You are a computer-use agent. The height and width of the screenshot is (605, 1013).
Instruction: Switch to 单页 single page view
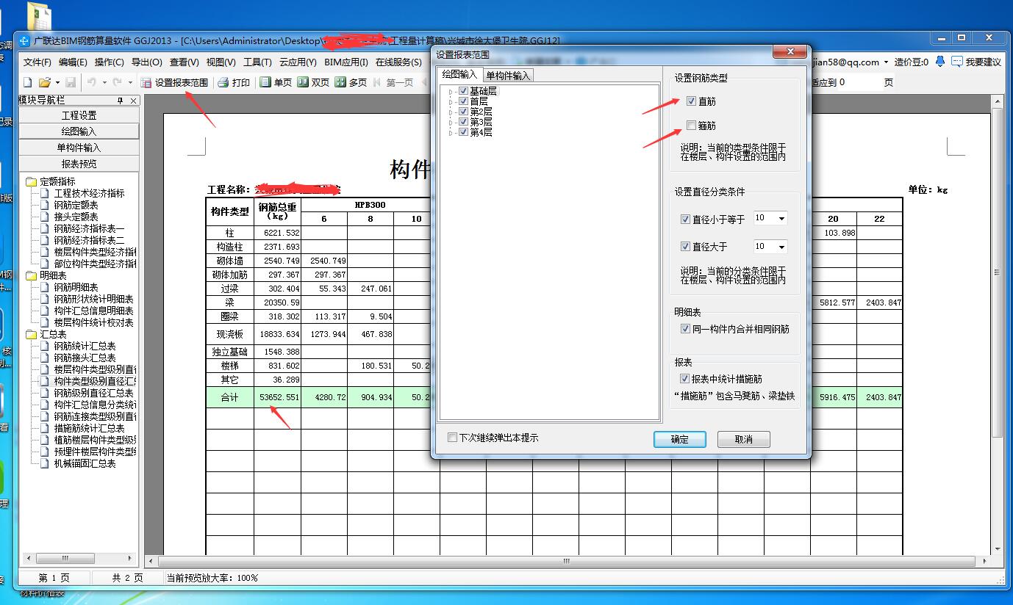[x=276, y=82]
